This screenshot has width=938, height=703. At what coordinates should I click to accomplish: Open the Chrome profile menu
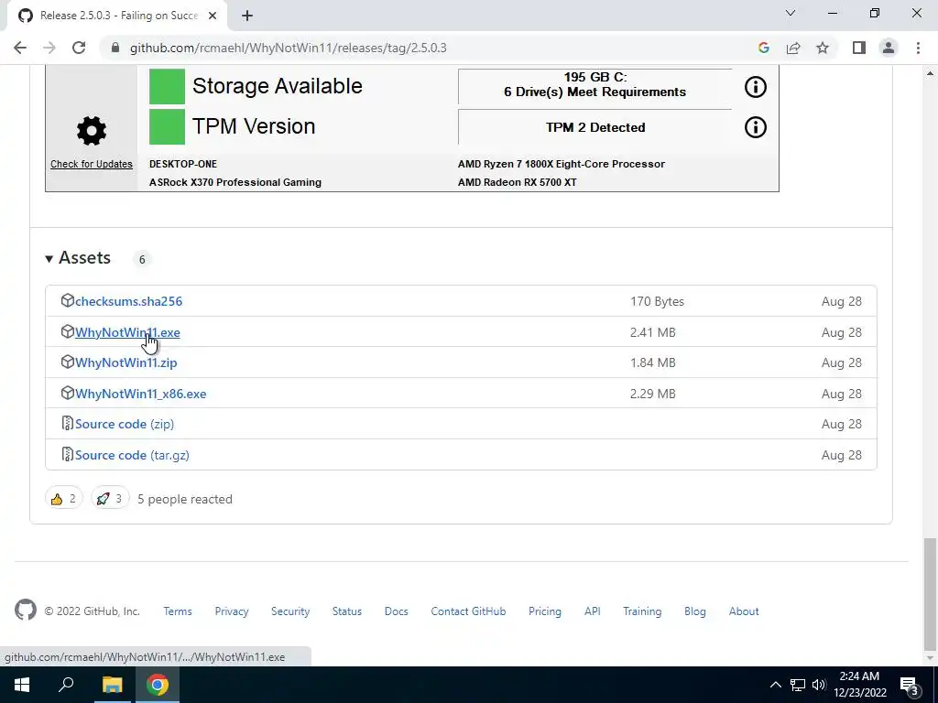point(889,48)
